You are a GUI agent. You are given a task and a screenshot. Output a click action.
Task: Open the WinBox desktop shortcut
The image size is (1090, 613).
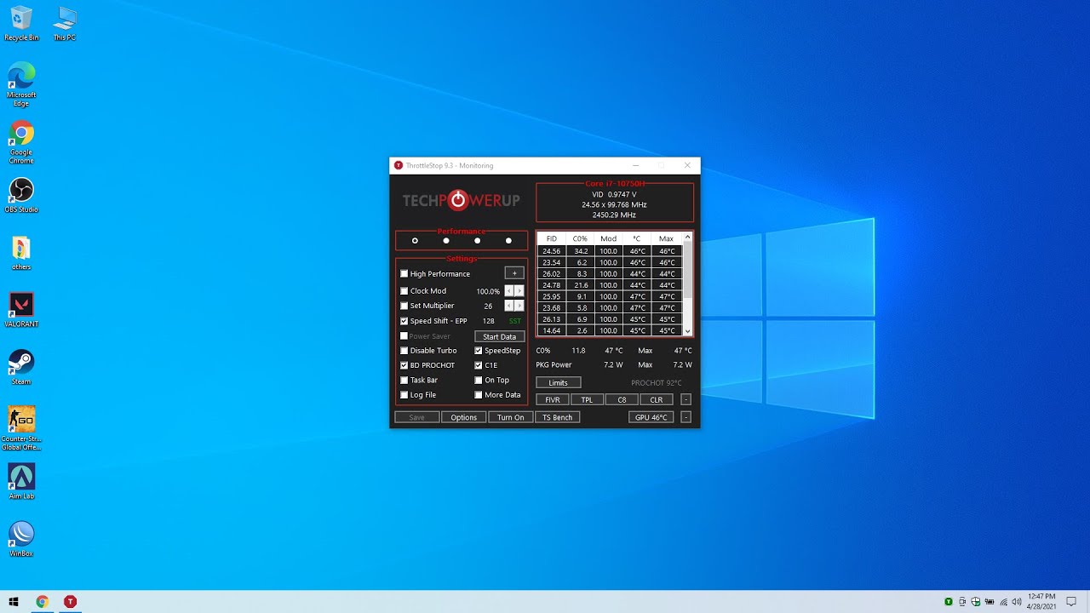tap(21, 535)
